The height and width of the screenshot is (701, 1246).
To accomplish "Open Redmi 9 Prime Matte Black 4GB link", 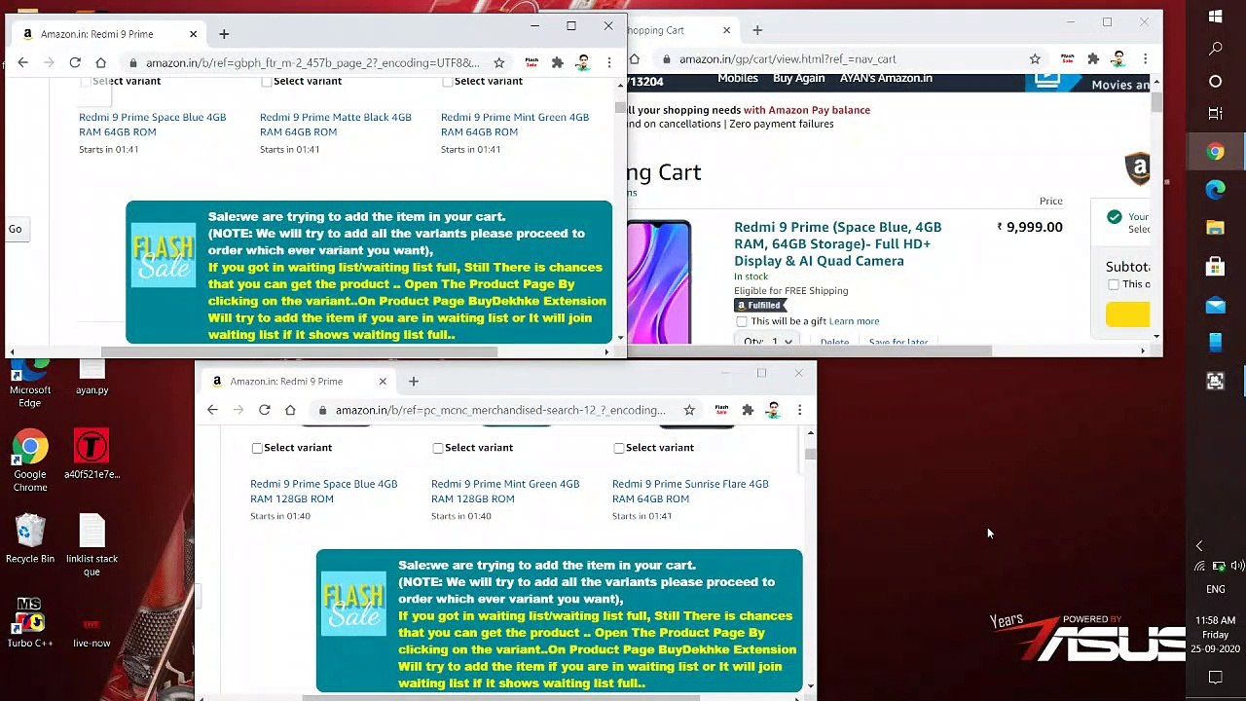I will (x=335, y=125).
